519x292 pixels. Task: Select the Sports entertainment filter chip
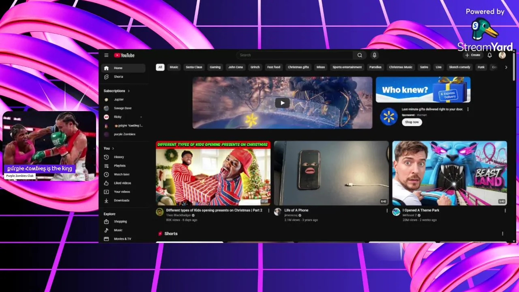(x=347, y=67)
